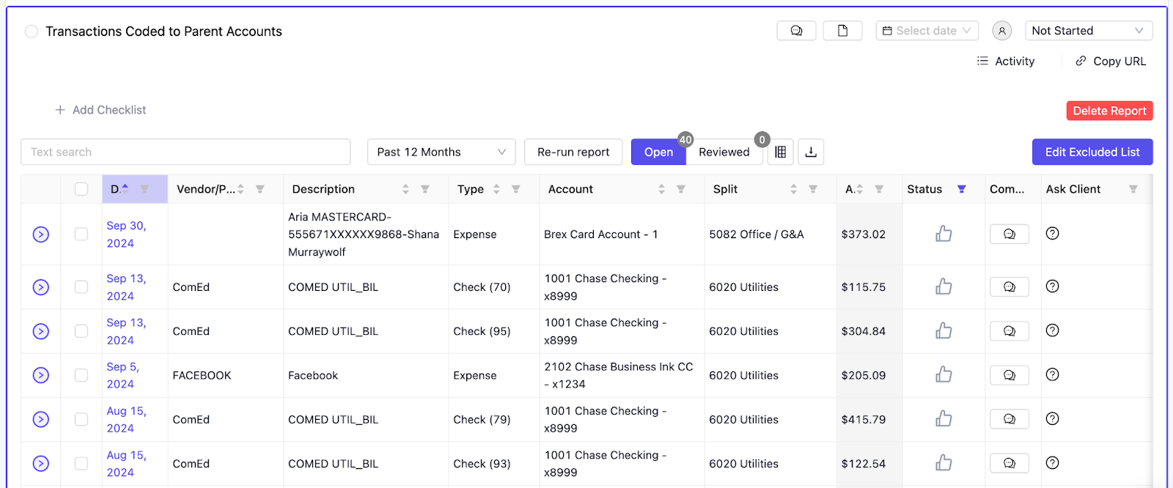Viewport: 1173px width, 488px height.
Task: Open the comment icon on the Facebook row
Action: click(x=1009, y=375)
